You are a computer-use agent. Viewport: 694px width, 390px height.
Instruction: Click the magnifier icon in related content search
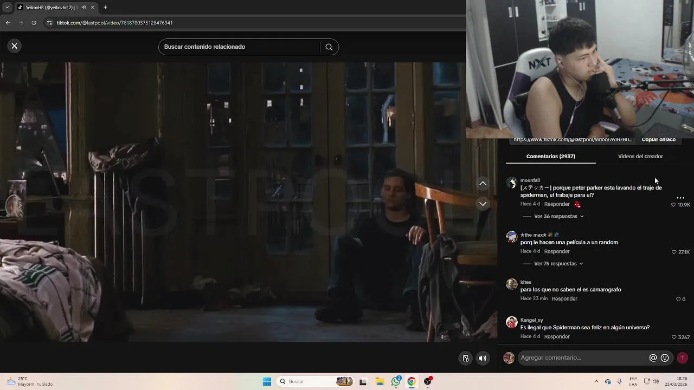coord(329,47)
